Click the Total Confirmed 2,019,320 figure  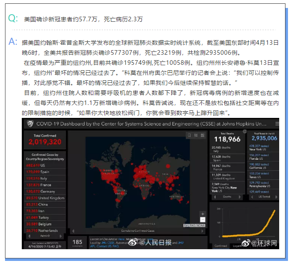pos(45,142)
